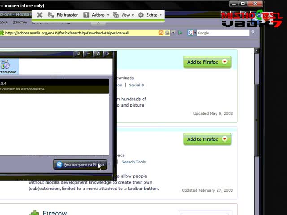287x215 pixels.
Task: Open the Google search engine selector
Action: 191,33
